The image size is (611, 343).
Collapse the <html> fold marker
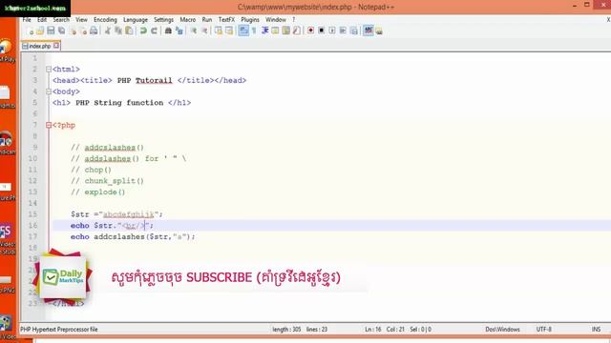[x=49, y=70]
